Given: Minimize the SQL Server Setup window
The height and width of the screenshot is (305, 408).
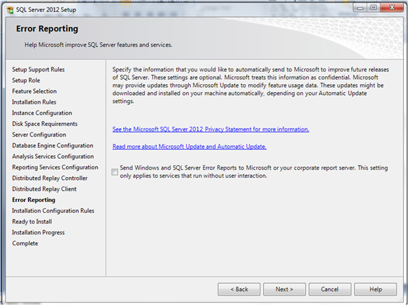Looking at the screenshot, I should pyautogui.click(x=360, y=8).
